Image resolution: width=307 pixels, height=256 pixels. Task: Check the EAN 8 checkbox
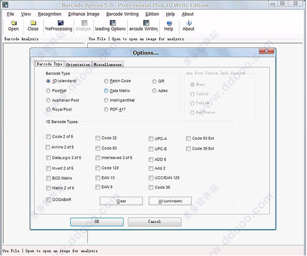pyautogui.click(x=98, y=187)
